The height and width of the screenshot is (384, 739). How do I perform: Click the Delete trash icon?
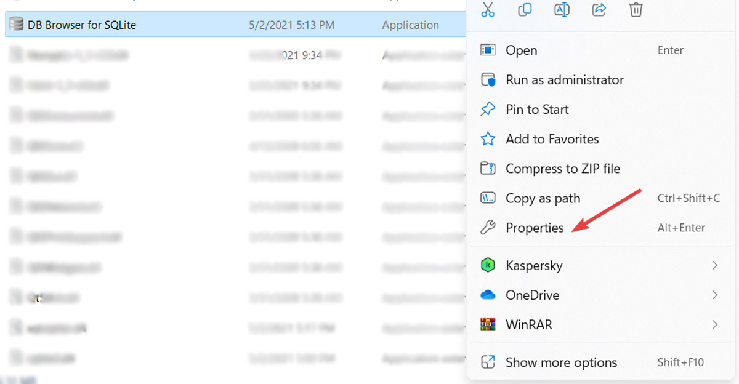tap(636, 9)
